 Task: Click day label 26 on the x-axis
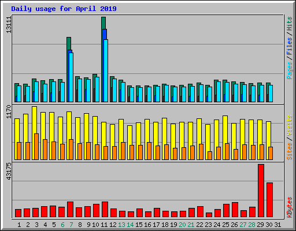pos(234,225)
